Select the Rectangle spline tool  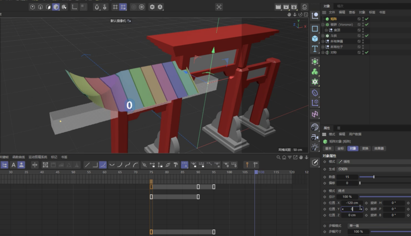pos(315,29)
